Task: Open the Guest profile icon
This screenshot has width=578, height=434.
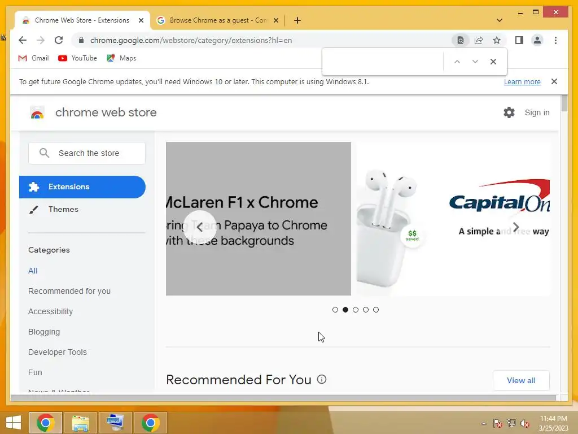Action: [537, 40]
